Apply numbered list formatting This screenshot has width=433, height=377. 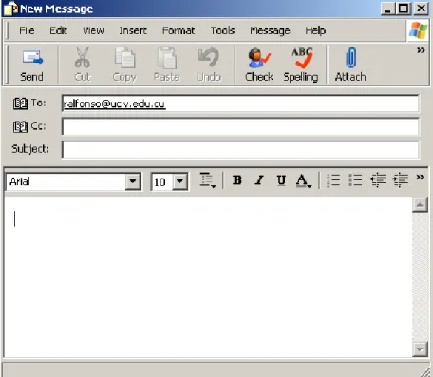[333, 180]
